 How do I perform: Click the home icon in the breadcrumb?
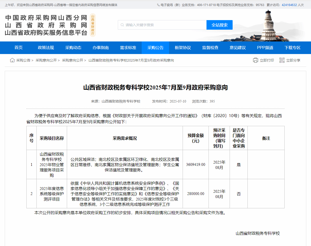click(12, 60)
